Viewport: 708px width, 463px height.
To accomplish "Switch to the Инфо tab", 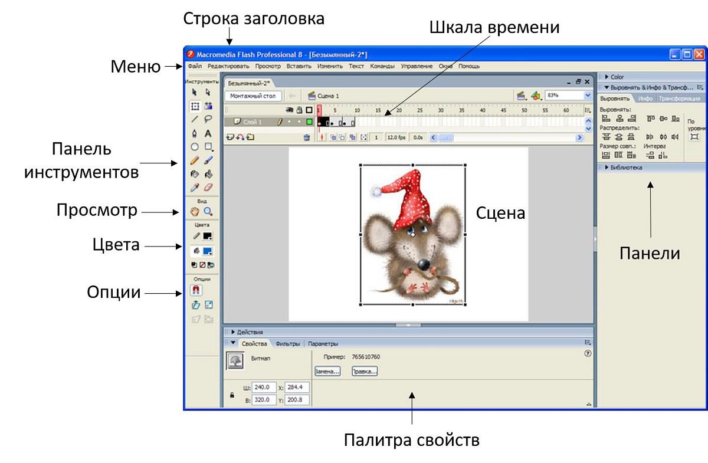I will (x=645, y=98).
